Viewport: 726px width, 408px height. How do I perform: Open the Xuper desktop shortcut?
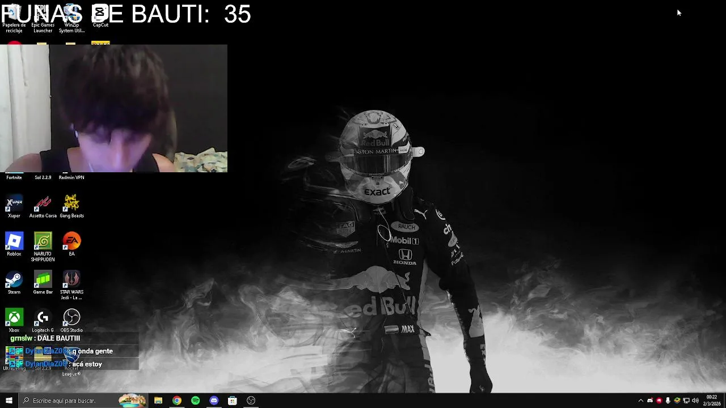click(14, 206)
